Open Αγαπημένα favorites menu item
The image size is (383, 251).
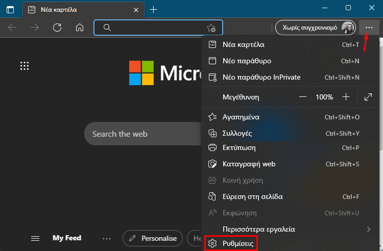tap(290, 117)
